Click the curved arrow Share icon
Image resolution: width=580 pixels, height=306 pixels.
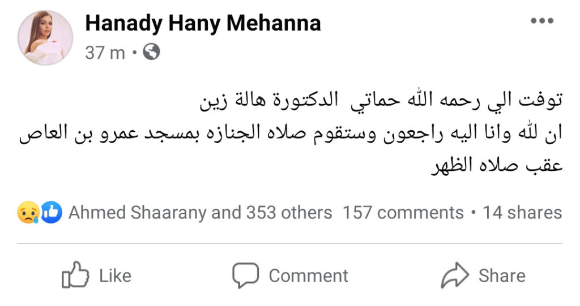(456, 275)
